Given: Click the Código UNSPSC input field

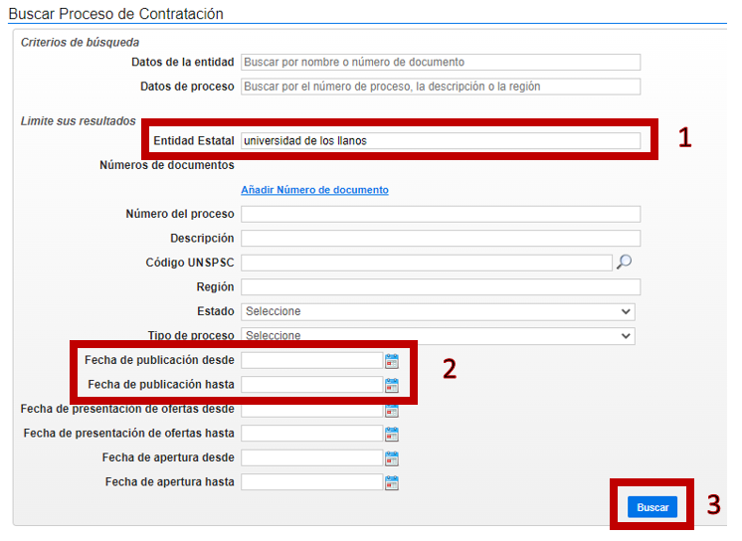Looking at the screenshot, I should (x=427, y=263).
